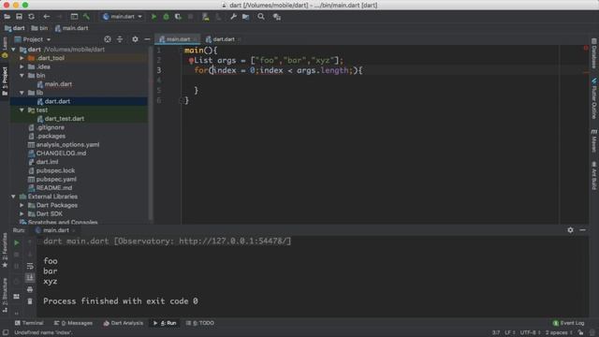This screenshot has height=337, width=599.
Task: Click the 'dart' breadcrumb in navigation bar
Action: tap(15, 28)
